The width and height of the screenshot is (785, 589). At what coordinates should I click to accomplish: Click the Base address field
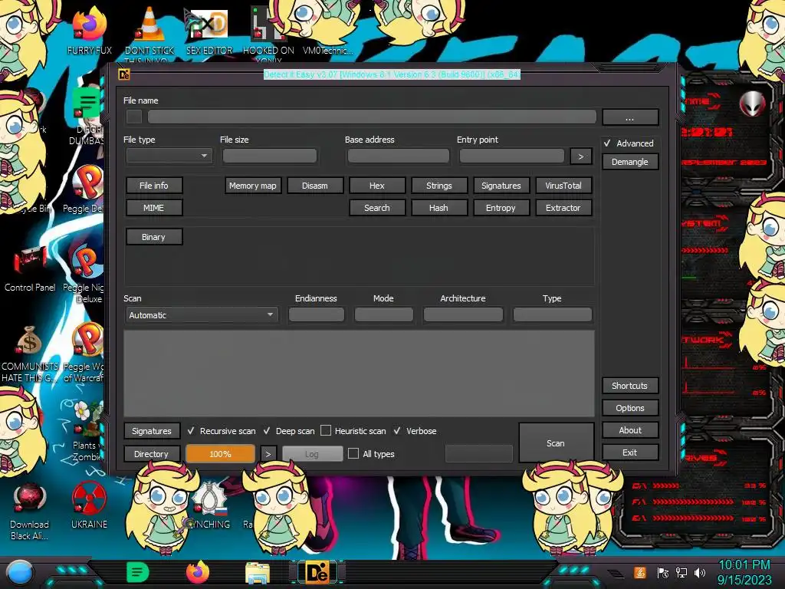[399, 156]
